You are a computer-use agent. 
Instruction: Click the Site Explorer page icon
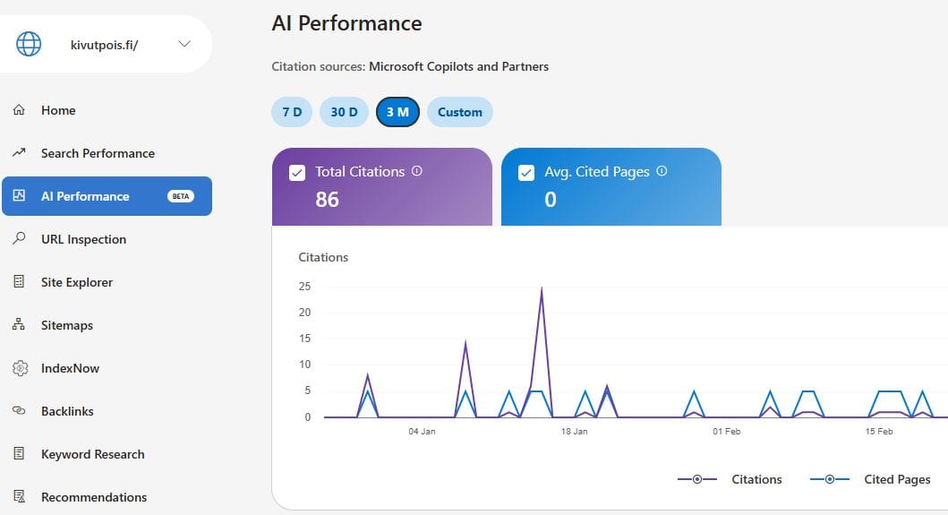(x=19, y=282)
